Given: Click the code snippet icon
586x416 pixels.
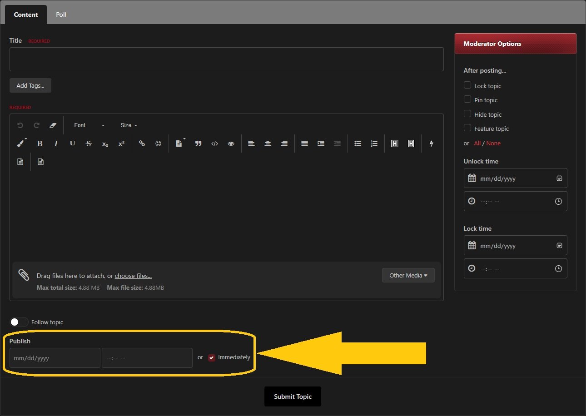Looking at the screenshot, I should pyautogui.click(x=214, y=144).
